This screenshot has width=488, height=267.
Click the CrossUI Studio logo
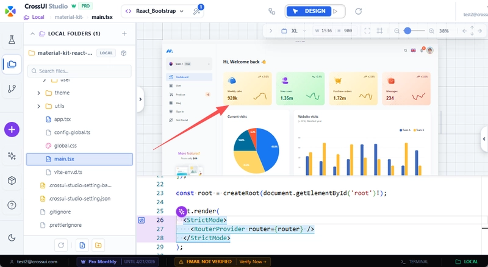(x=10, y=11)
